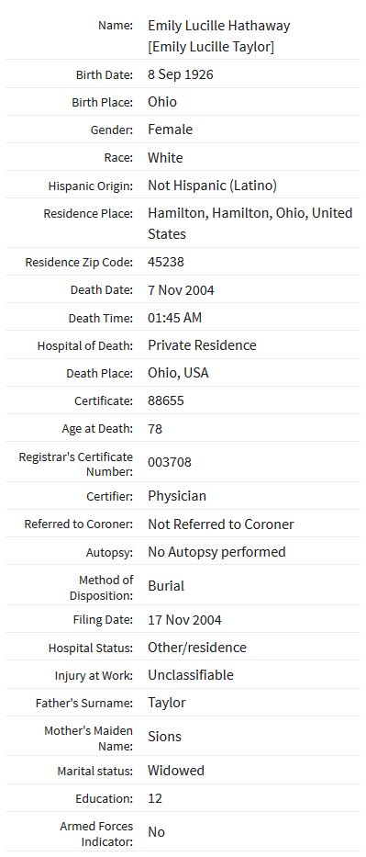
Task: Click the Hospital of Death Private Residence
Action: click(x=202, y=345)
